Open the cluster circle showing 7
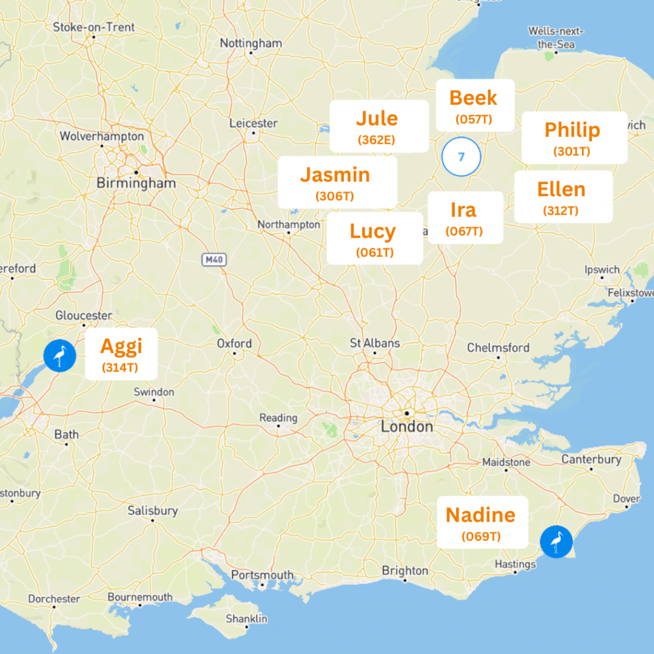Screen dimensions: 654x654 click(461, 156)
